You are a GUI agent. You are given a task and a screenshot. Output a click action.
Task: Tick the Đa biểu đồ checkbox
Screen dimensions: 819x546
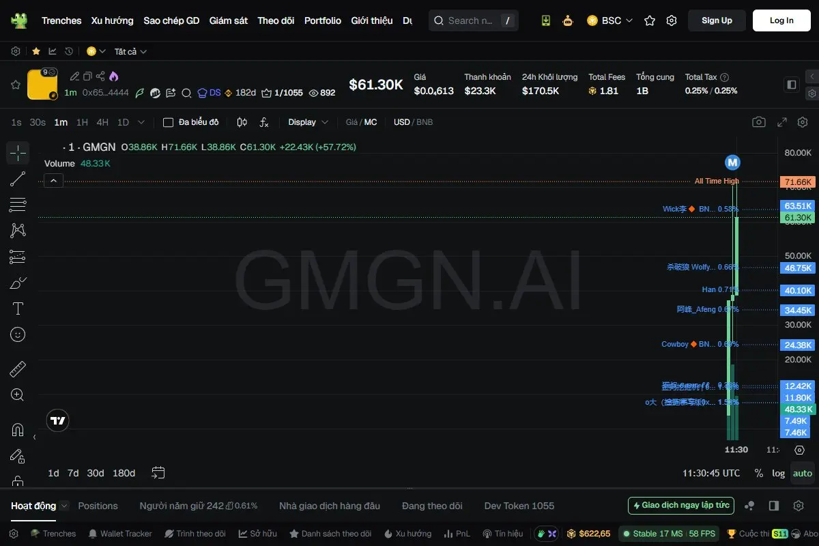pos(168,122)
